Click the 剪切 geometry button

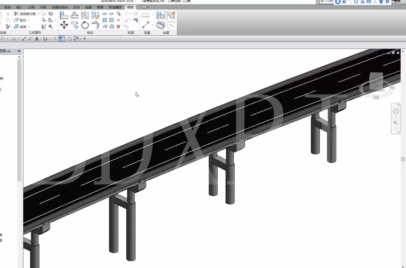click(x=20, y=20)
